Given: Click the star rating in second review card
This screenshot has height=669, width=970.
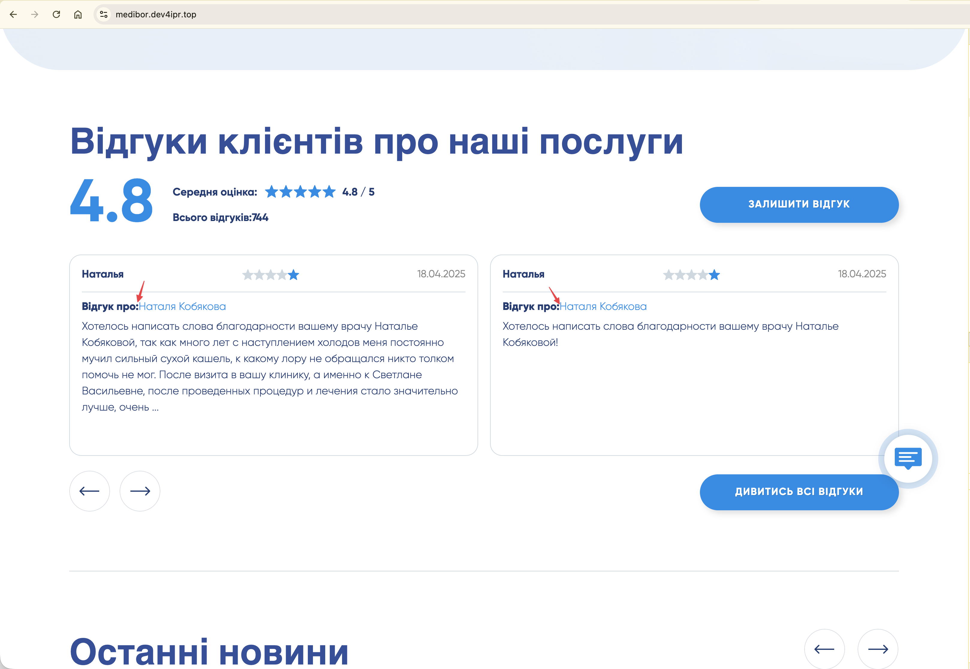Looking at the screenshot, I should coord(692,275).
